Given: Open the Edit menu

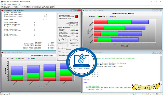Looking at the screenshot, I should pos(5,4).
